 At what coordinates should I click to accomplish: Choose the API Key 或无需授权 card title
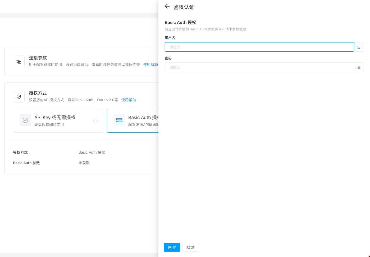[55, 118]
